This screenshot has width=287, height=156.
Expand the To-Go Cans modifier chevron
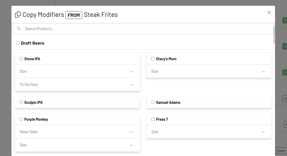coord(131,85)
